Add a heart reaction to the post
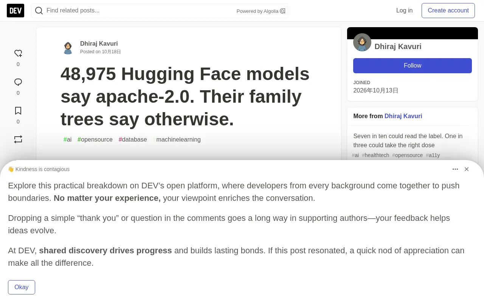The width and height of the screenshot is (484, 302). click(x=18, y=53)
